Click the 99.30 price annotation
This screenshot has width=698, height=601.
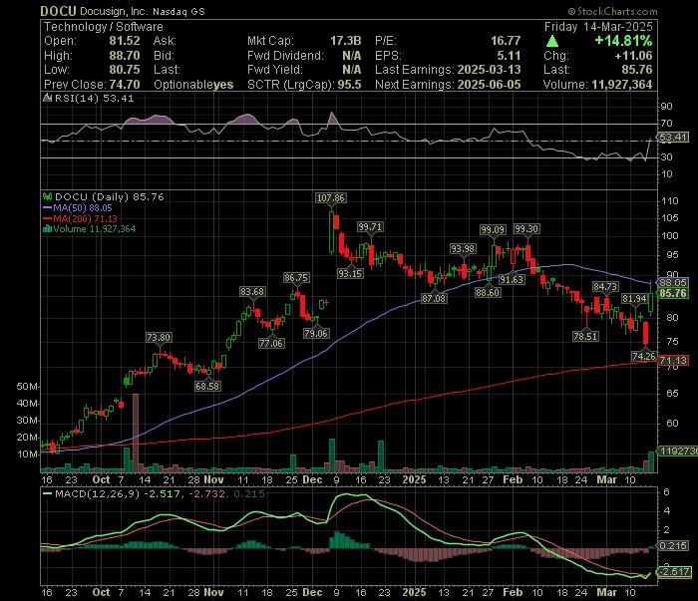click(526, 229)
